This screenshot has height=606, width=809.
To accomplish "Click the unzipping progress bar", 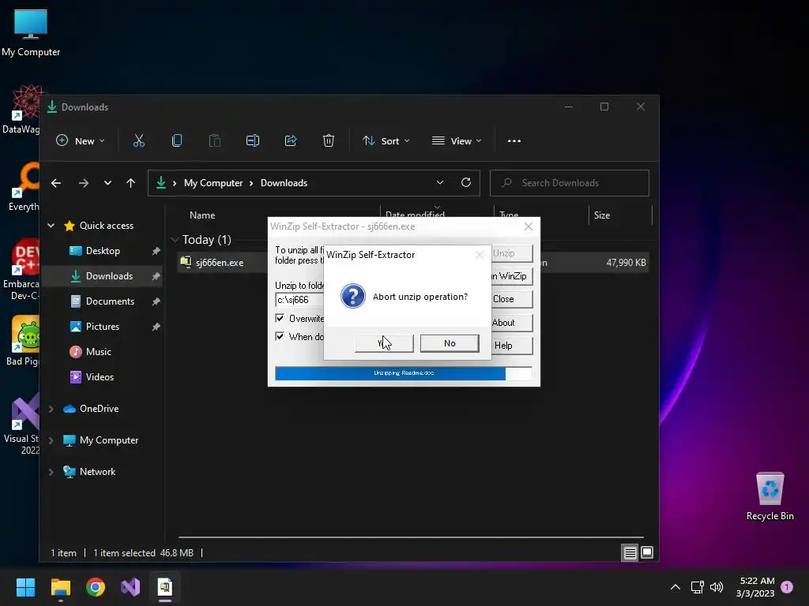I will tap(404, 373).
